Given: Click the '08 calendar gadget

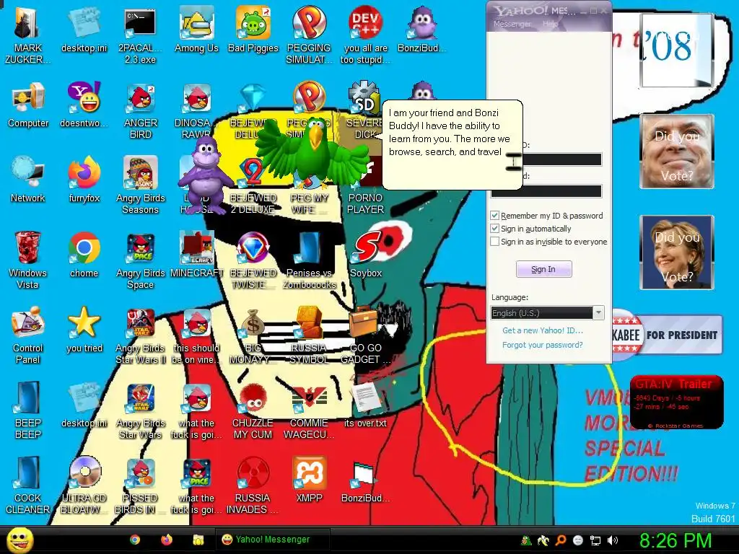Looking at the screenshot, I should (x=677, y=50).
